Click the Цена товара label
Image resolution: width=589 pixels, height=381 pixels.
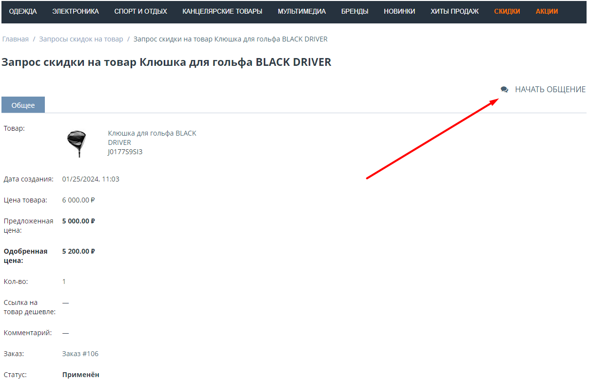[26, 200]
